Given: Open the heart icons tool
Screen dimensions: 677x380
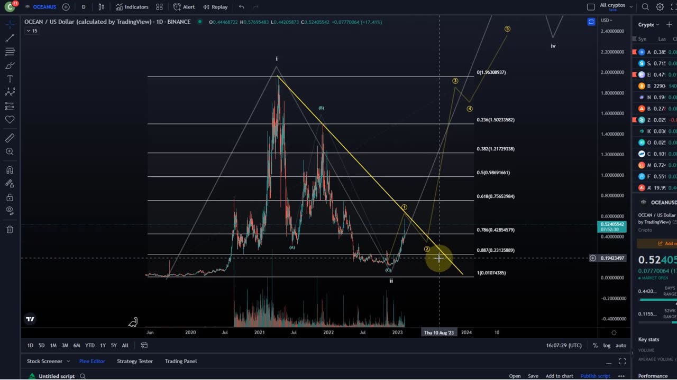Looking at the screenshot, I should [x=10, y=120].
